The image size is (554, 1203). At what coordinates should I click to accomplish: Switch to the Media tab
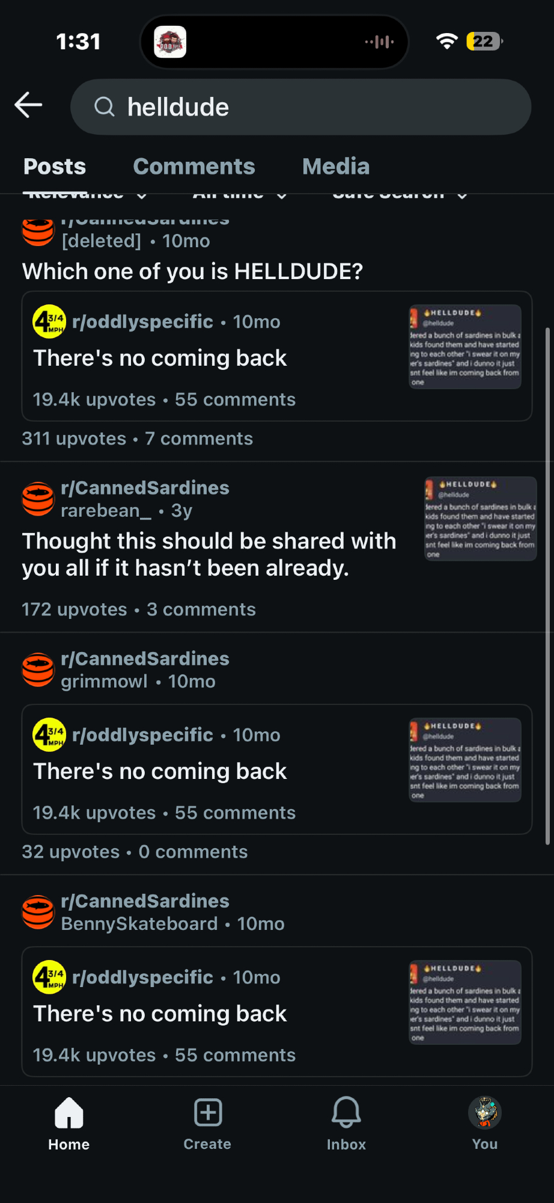[336, 167]
